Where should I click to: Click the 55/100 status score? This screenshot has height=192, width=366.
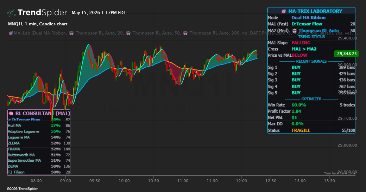348,130
